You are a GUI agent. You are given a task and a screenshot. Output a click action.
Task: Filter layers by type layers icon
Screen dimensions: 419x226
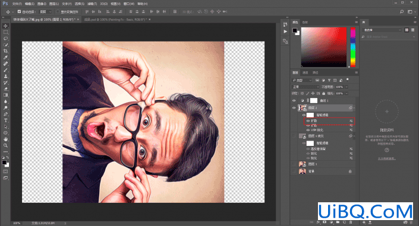click(x=329, y=80)
